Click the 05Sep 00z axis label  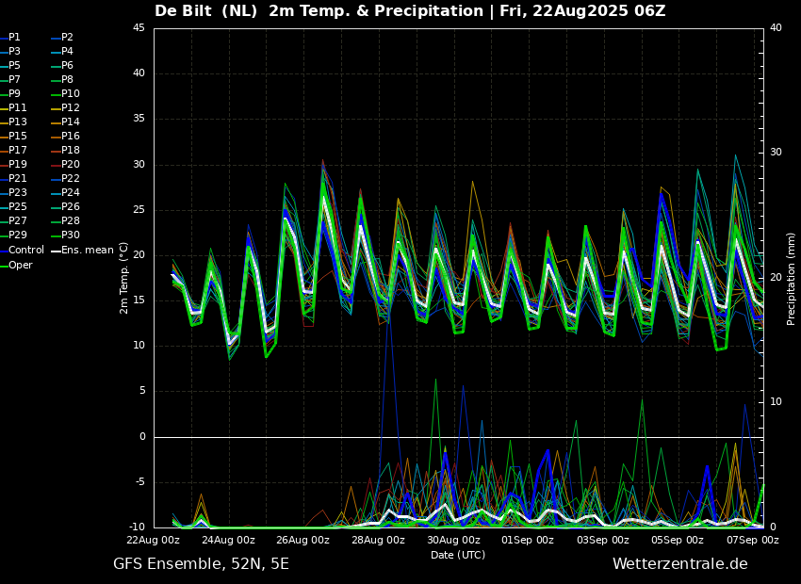click(x=678, y=540)
